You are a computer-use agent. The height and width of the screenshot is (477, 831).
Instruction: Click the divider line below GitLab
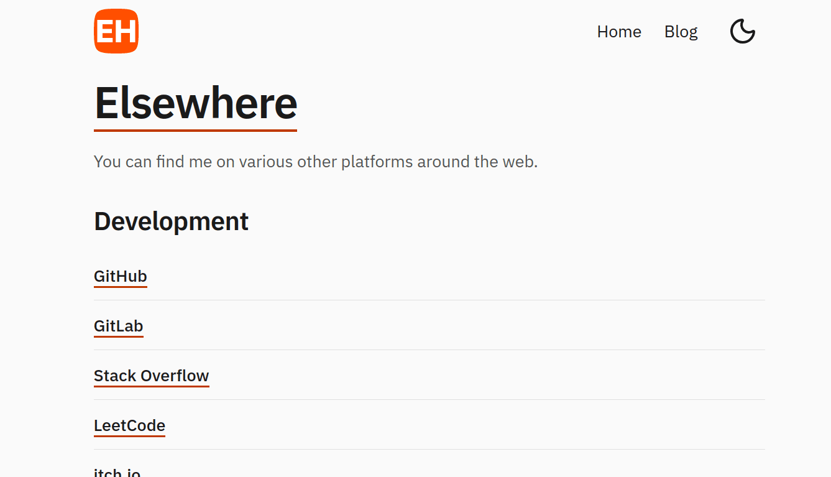(429, 350)
